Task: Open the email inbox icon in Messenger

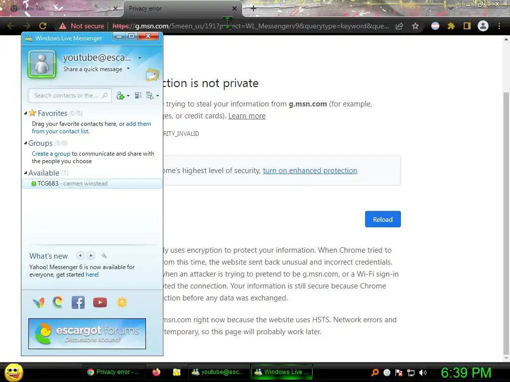Action: click(x=152, y=75)
